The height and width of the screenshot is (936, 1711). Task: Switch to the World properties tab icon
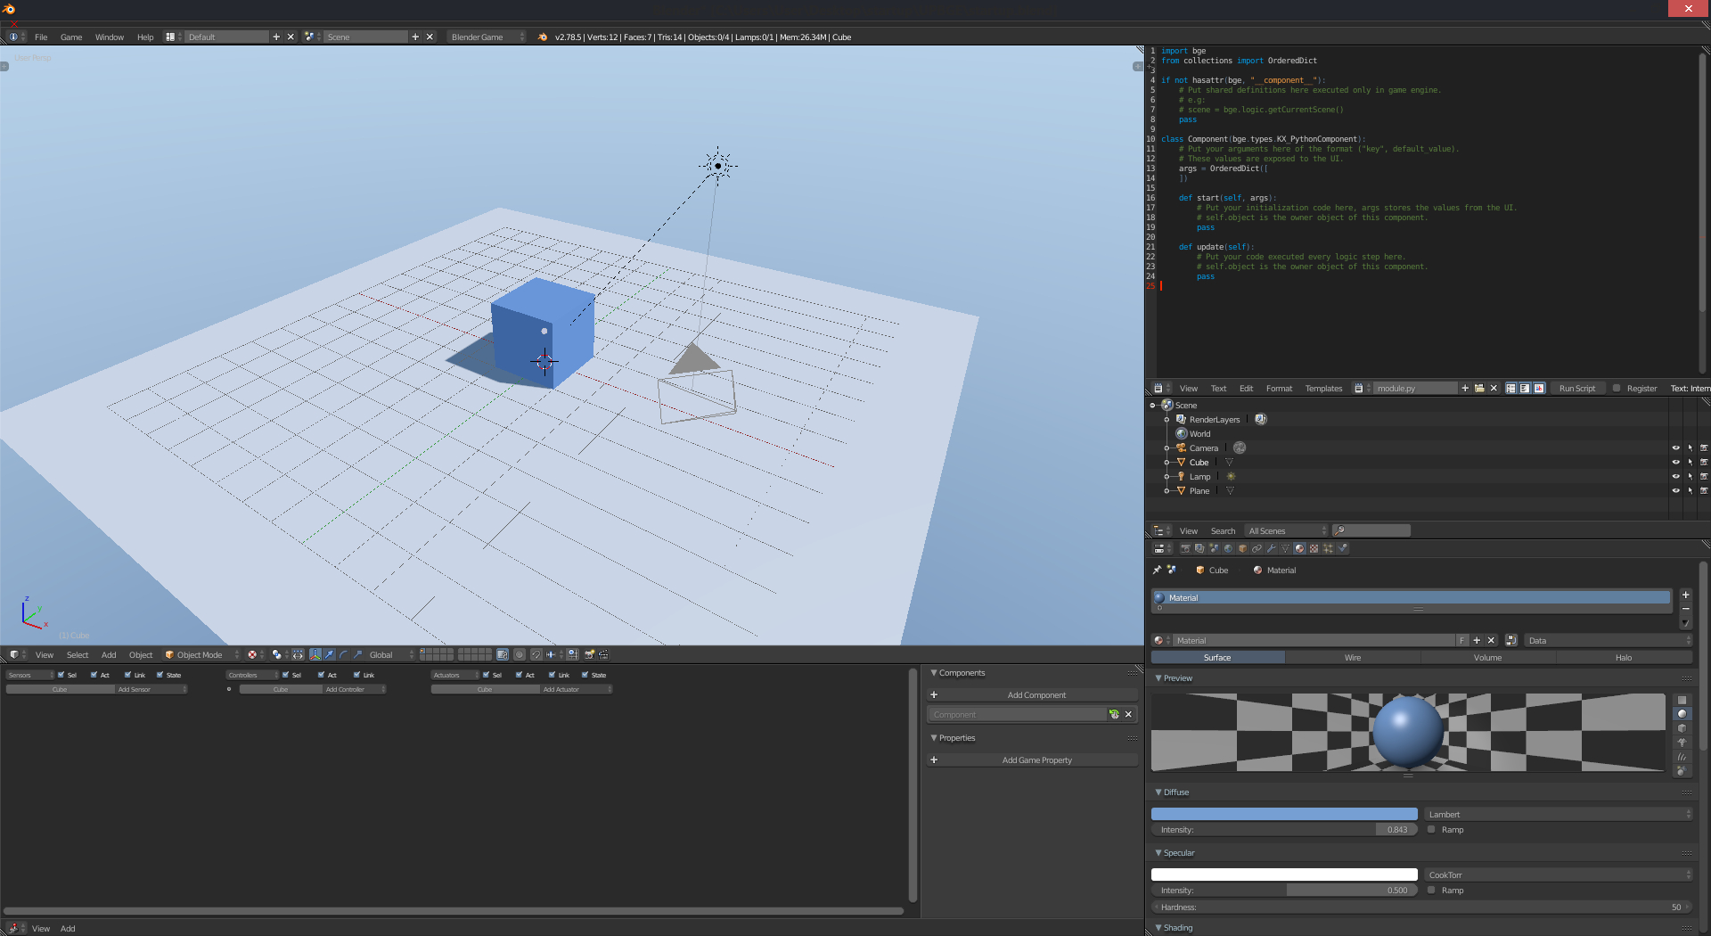pyautogui.click(x=1228, y=548)
